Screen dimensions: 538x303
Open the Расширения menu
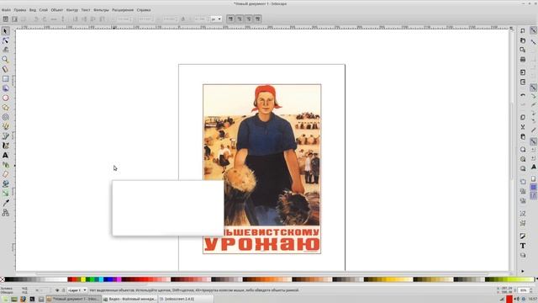(123, 10)
